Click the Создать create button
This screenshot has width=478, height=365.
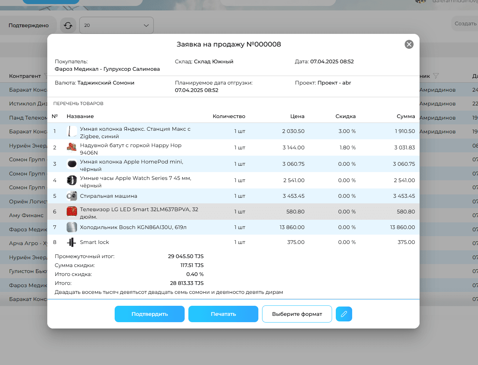click(465, 23)
